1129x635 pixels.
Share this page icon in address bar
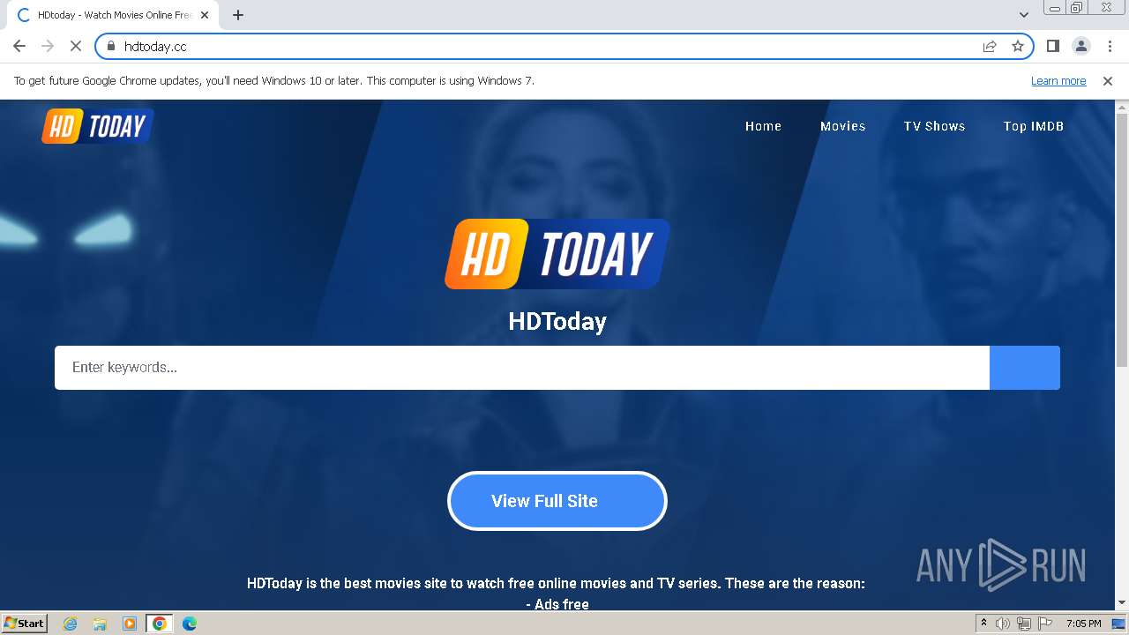click(x=990, y=46)
